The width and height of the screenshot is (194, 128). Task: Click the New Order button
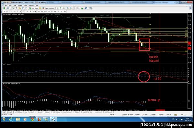(x=34, y=8)
